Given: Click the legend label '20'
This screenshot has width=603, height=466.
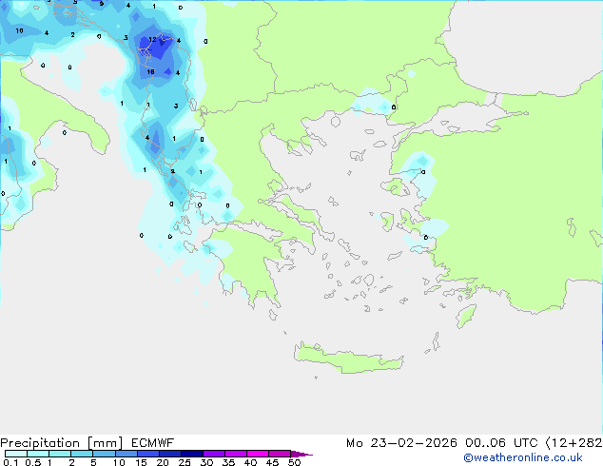Looking at the screenshot, I should 163,462.
